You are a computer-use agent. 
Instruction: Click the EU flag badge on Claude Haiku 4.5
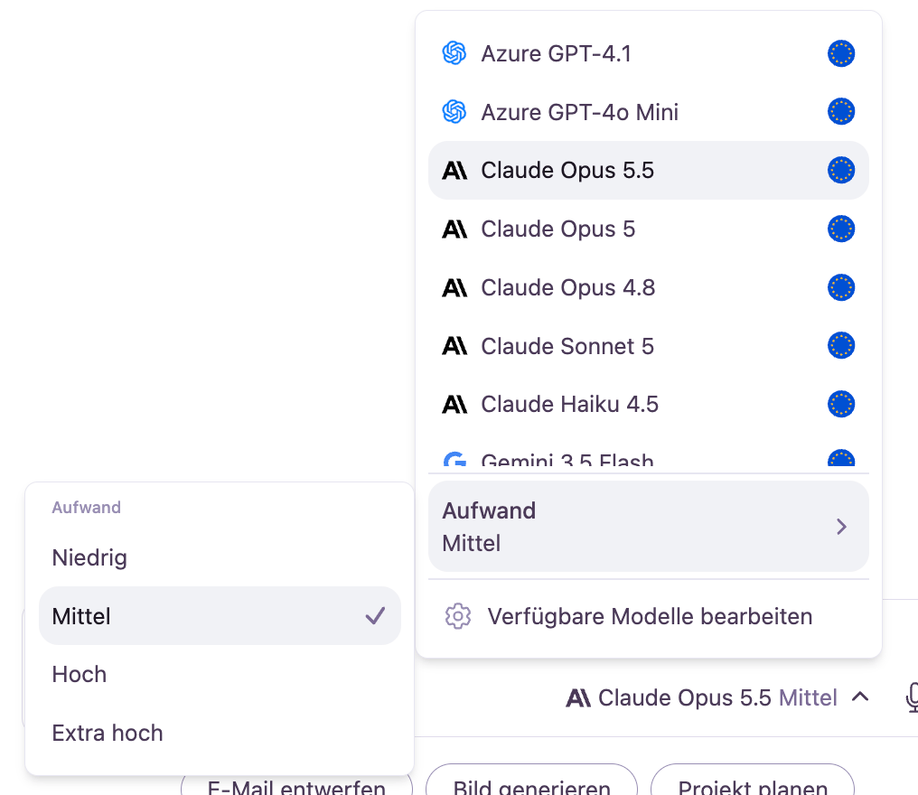[x=841, y=404]
